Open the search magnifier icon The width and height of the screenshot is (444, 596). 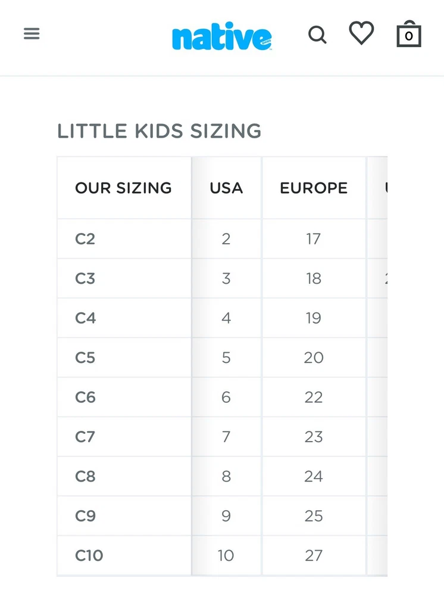click(317, 35)
